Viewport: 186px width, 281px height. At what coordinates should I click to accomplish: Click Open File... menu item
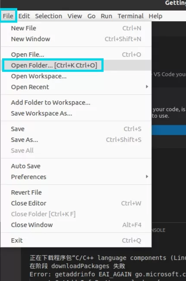tap(76, 54)
